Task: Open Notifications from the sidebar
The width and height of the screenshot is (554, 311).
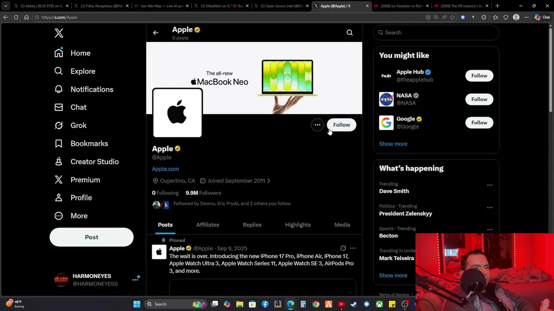Action: (x=84, y=89)
